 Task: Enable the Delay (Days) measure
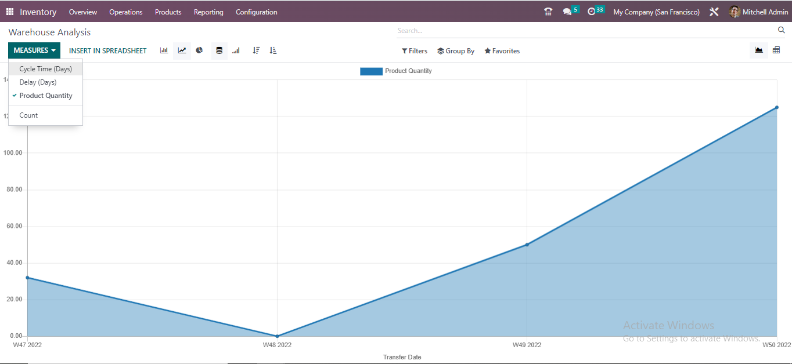(37, 82)
